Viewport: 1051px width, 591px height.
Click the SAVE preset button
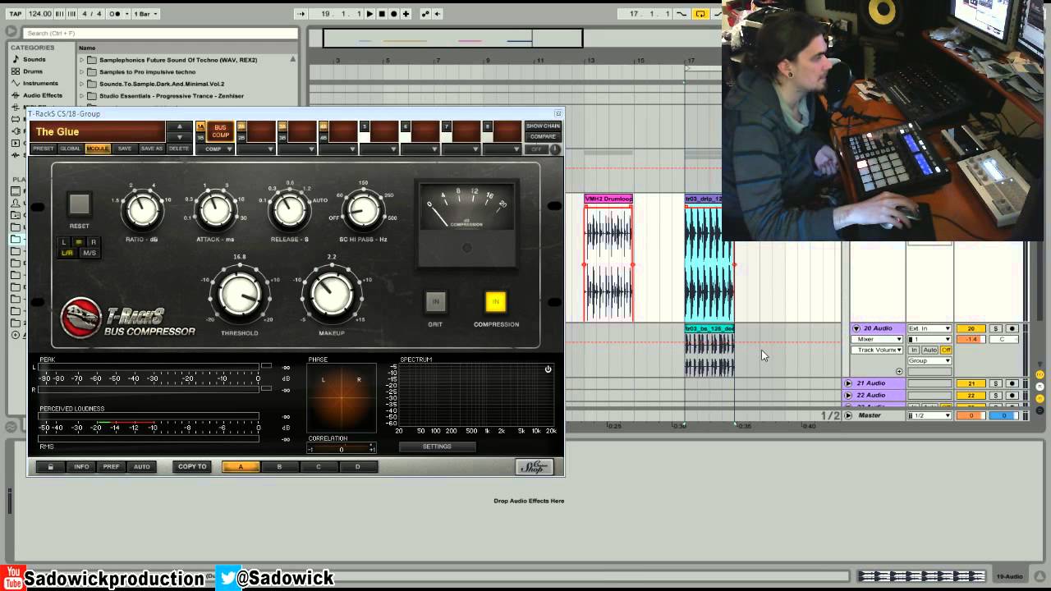pyautogui.click(x=125, y=149)
